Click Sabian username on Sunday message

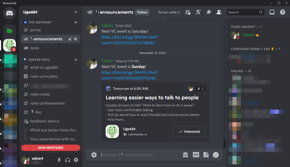pyautogui.click(x=107, y=61)
